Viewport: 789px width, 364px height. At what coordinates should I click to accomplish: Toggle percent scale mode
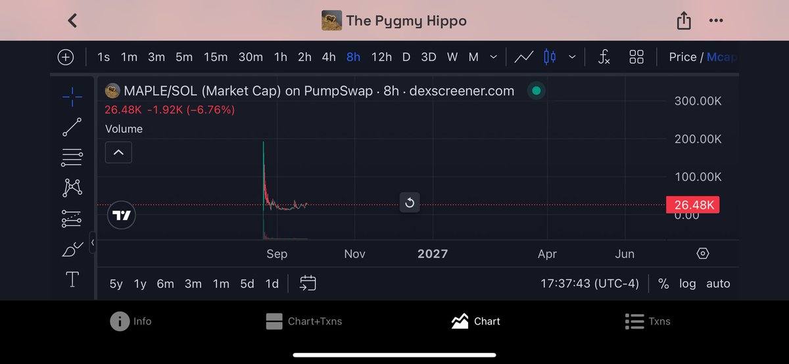(663, 284)
